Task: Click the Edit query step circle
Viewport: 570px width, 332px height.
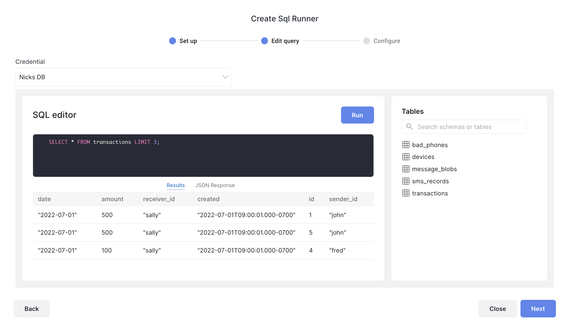Action: click(x=264, y=41)
